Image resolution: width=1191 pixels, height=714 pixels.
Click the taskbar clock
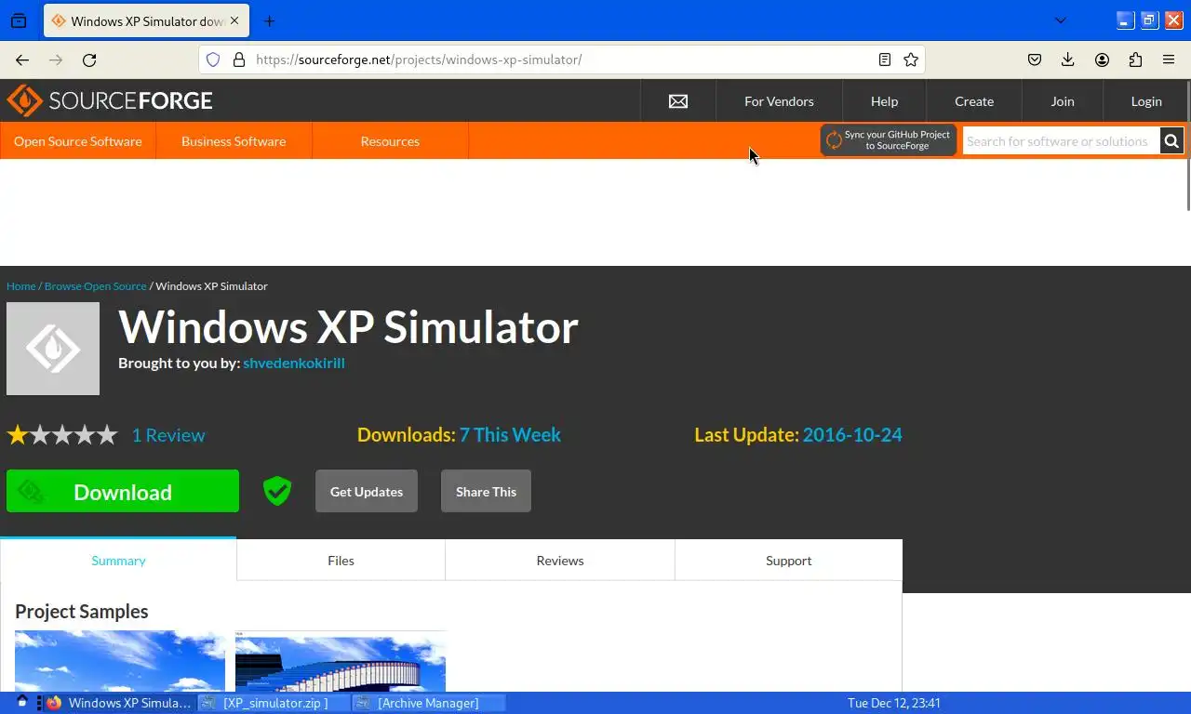point(893,703)
